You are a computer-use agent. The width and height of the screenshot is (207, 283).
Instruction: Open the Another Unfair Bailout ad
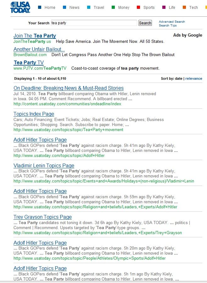point(39,49)
